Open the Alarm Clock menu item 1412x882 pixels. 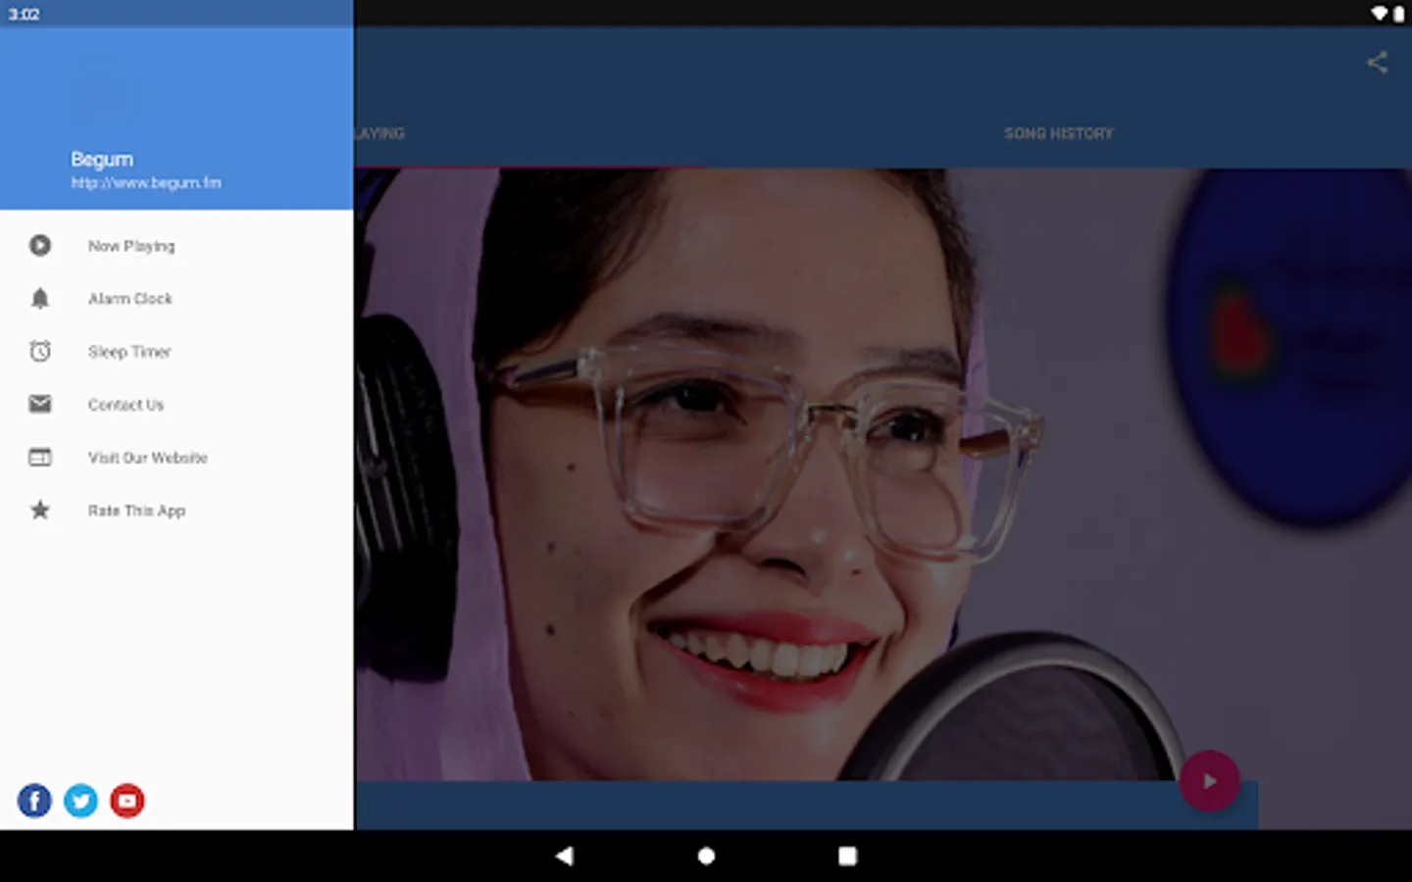coord(176,299)
